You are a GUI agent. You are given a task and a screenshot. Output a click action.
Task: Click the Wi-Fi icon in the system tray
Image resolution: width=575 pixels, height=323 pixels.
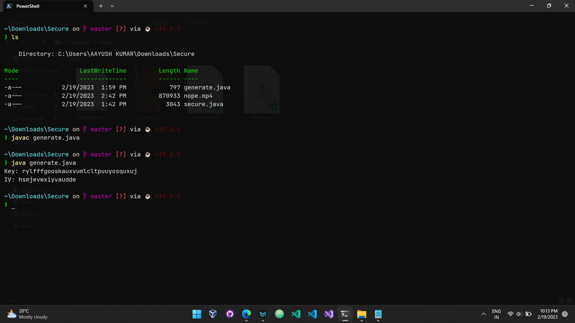[510, 314]
